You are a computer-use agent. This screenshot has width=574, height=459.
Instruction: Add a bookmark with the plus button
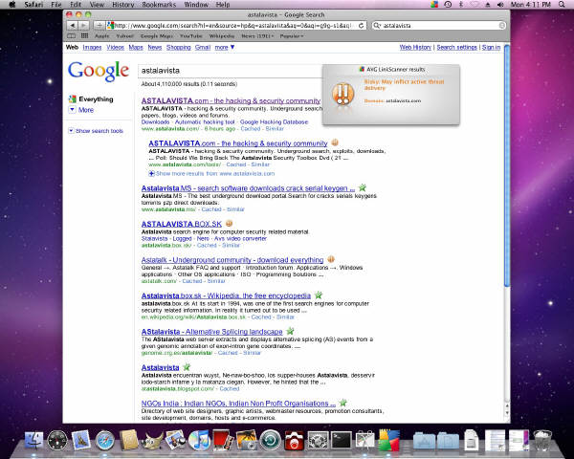pos(99,25)
